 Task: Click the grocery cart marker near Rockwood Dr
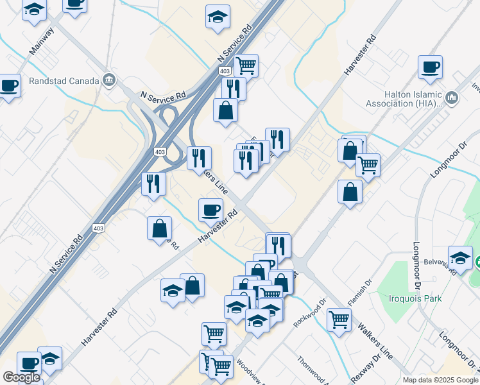[x=339, y=322]
